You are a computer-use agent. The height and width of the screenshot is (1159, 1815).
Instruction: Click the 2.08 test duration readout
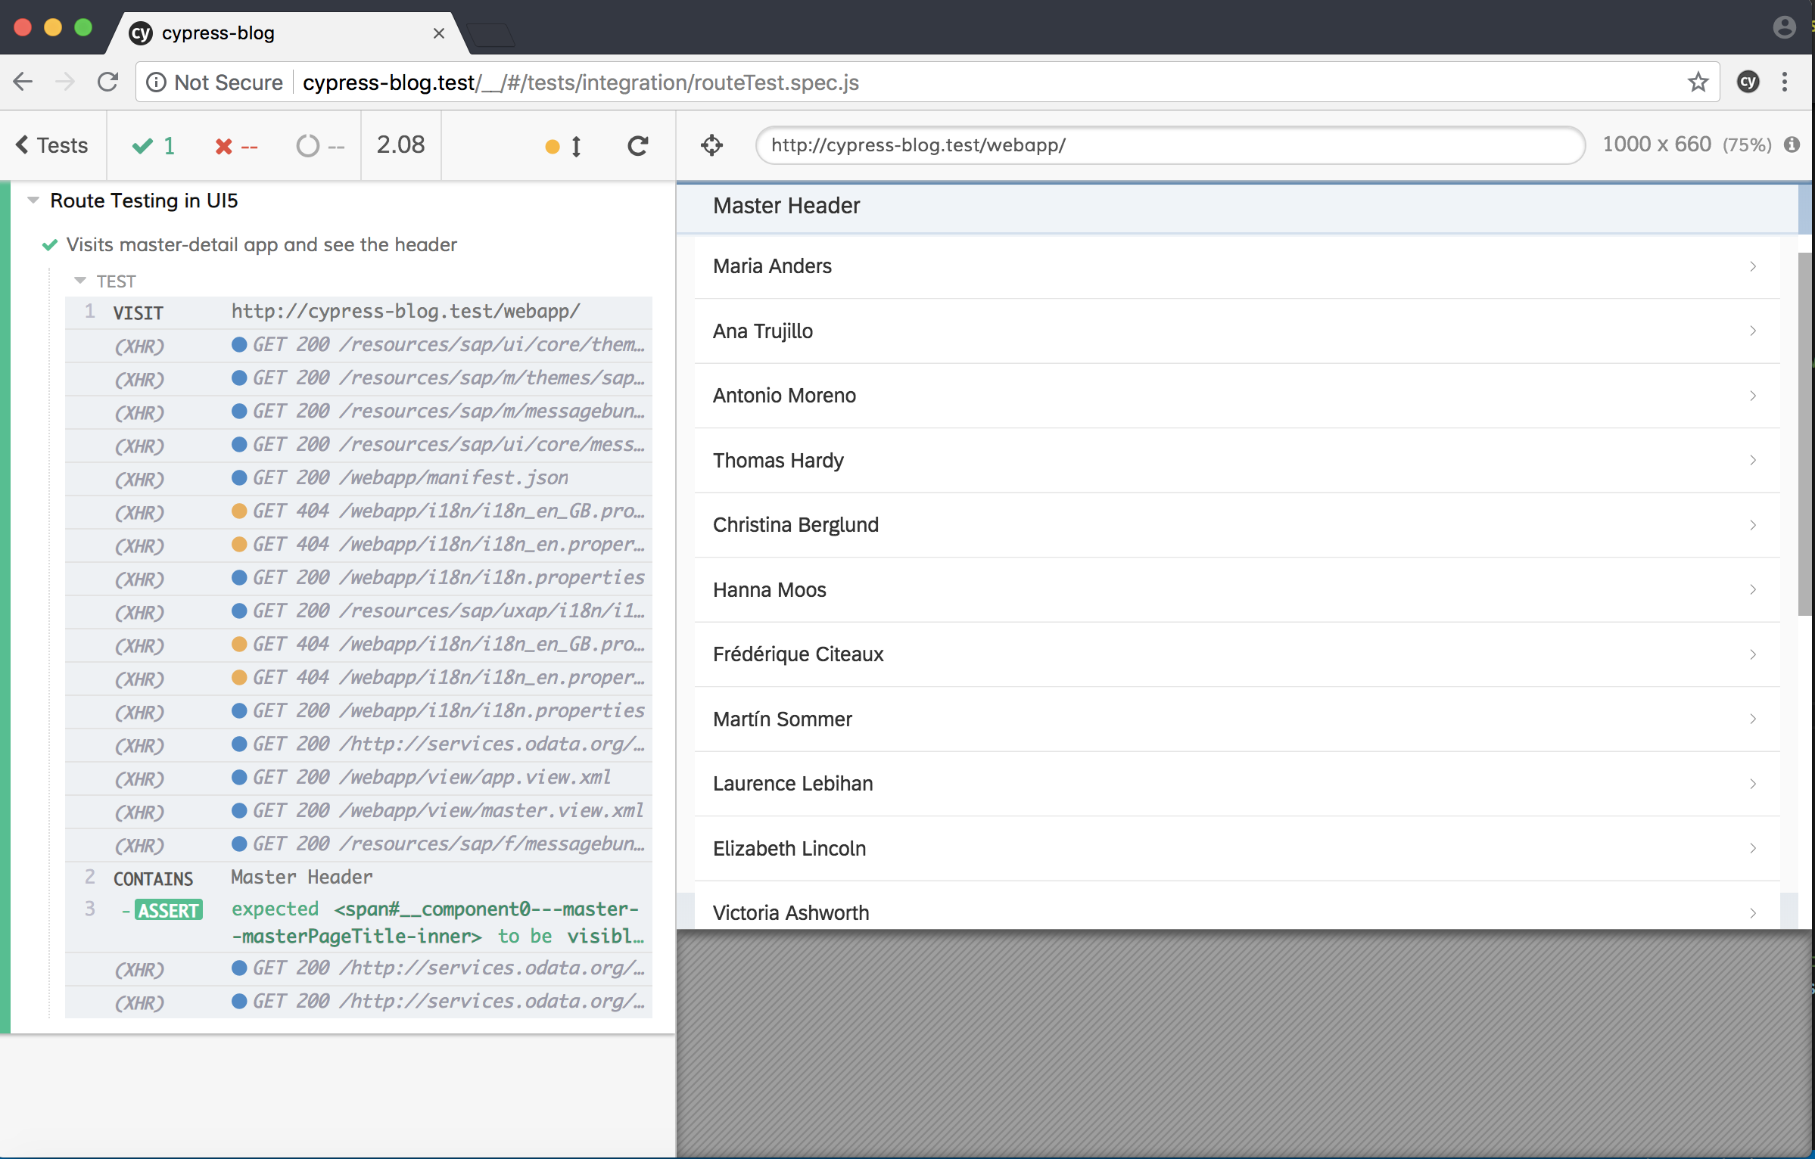coord(400,144)
